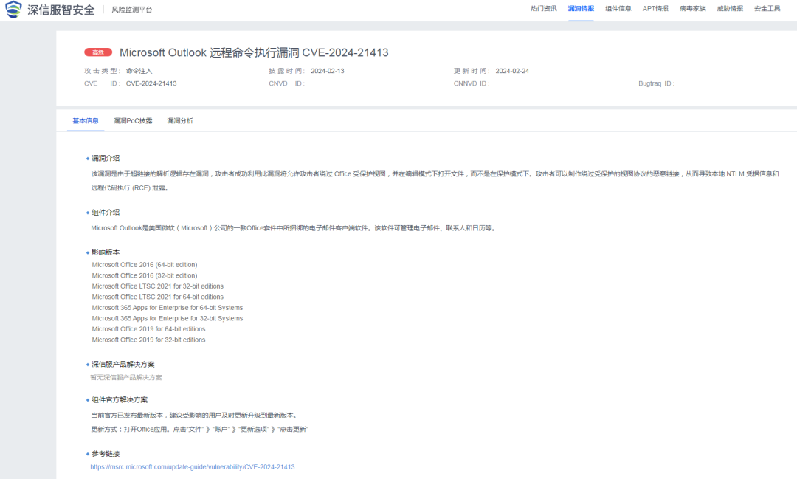Click the 深信服智安全 brand name text
Screen dimensions: 797x479
tap(61, 10)
